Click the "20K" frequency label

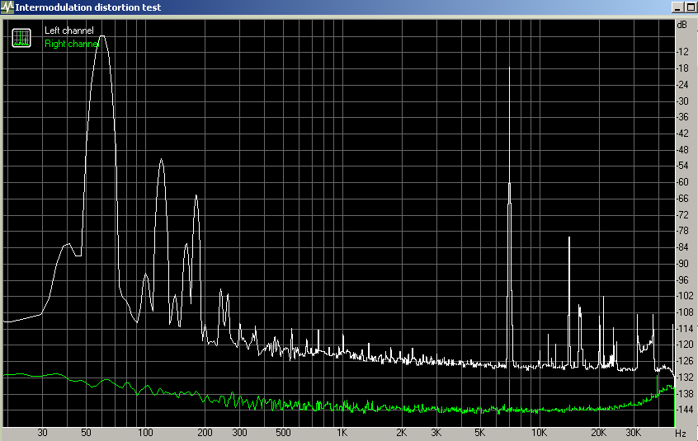(x=599, y=433)
